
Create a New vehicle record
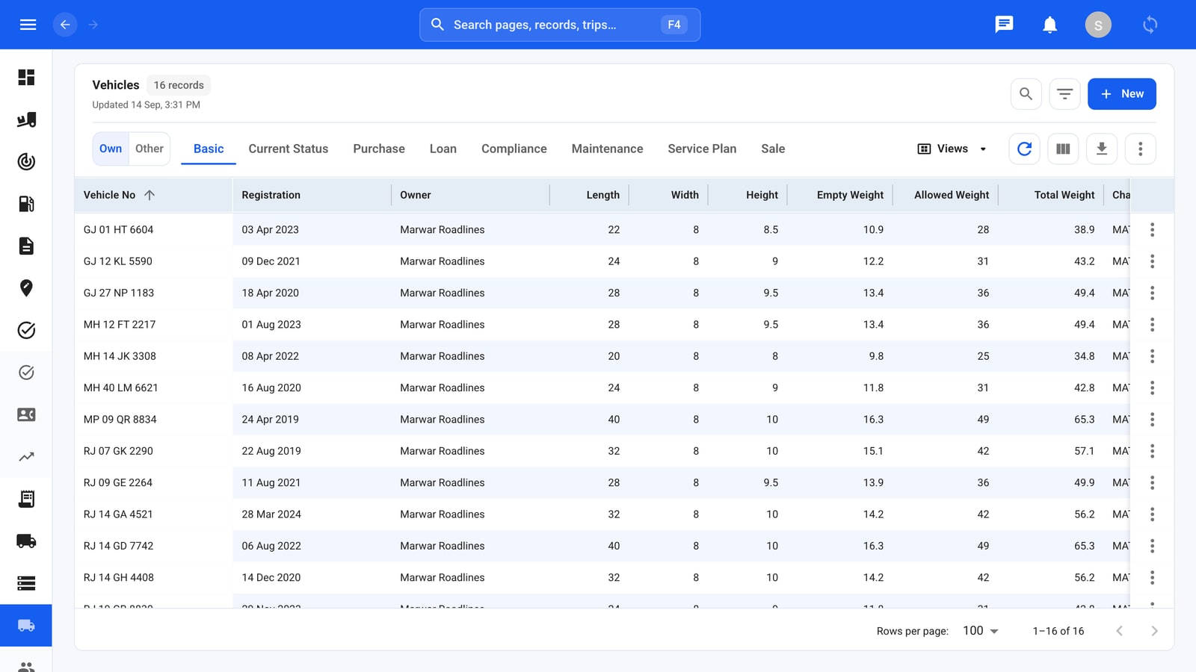[1121, 94]
